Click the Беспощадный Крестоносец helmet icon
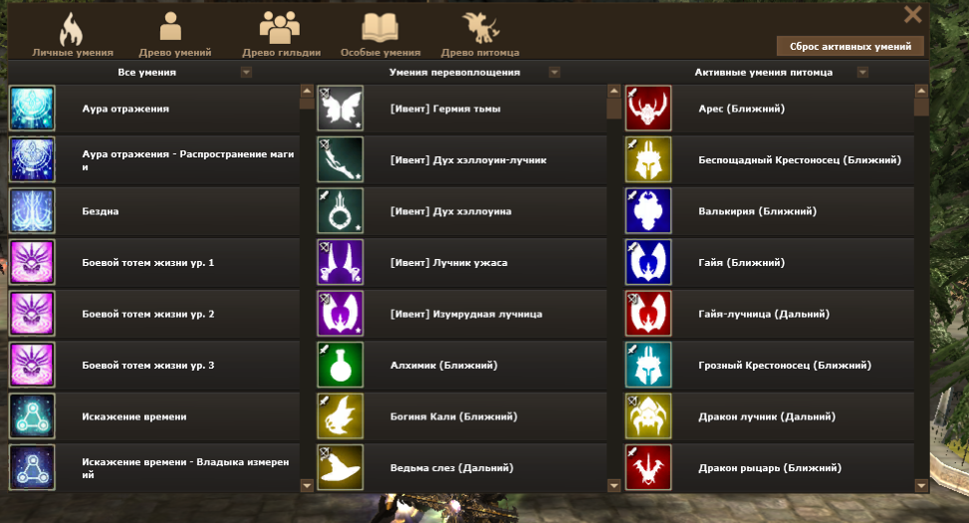 click(x=647, y=159)
